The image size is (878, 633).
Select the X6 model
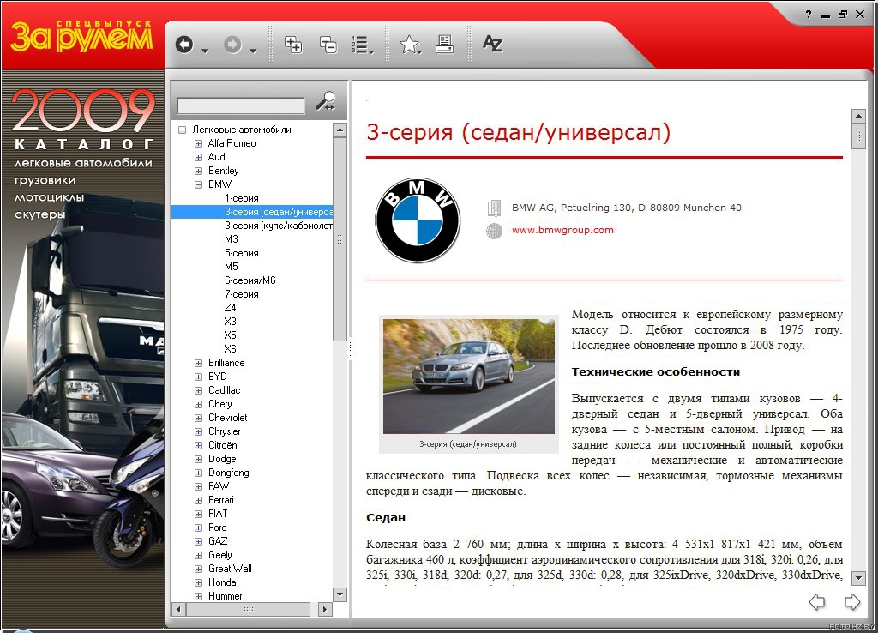230,349
